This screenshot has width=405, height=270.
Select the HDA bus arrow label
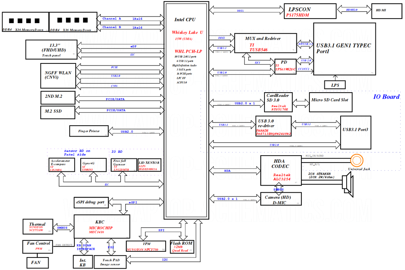(x=227, y=171)
